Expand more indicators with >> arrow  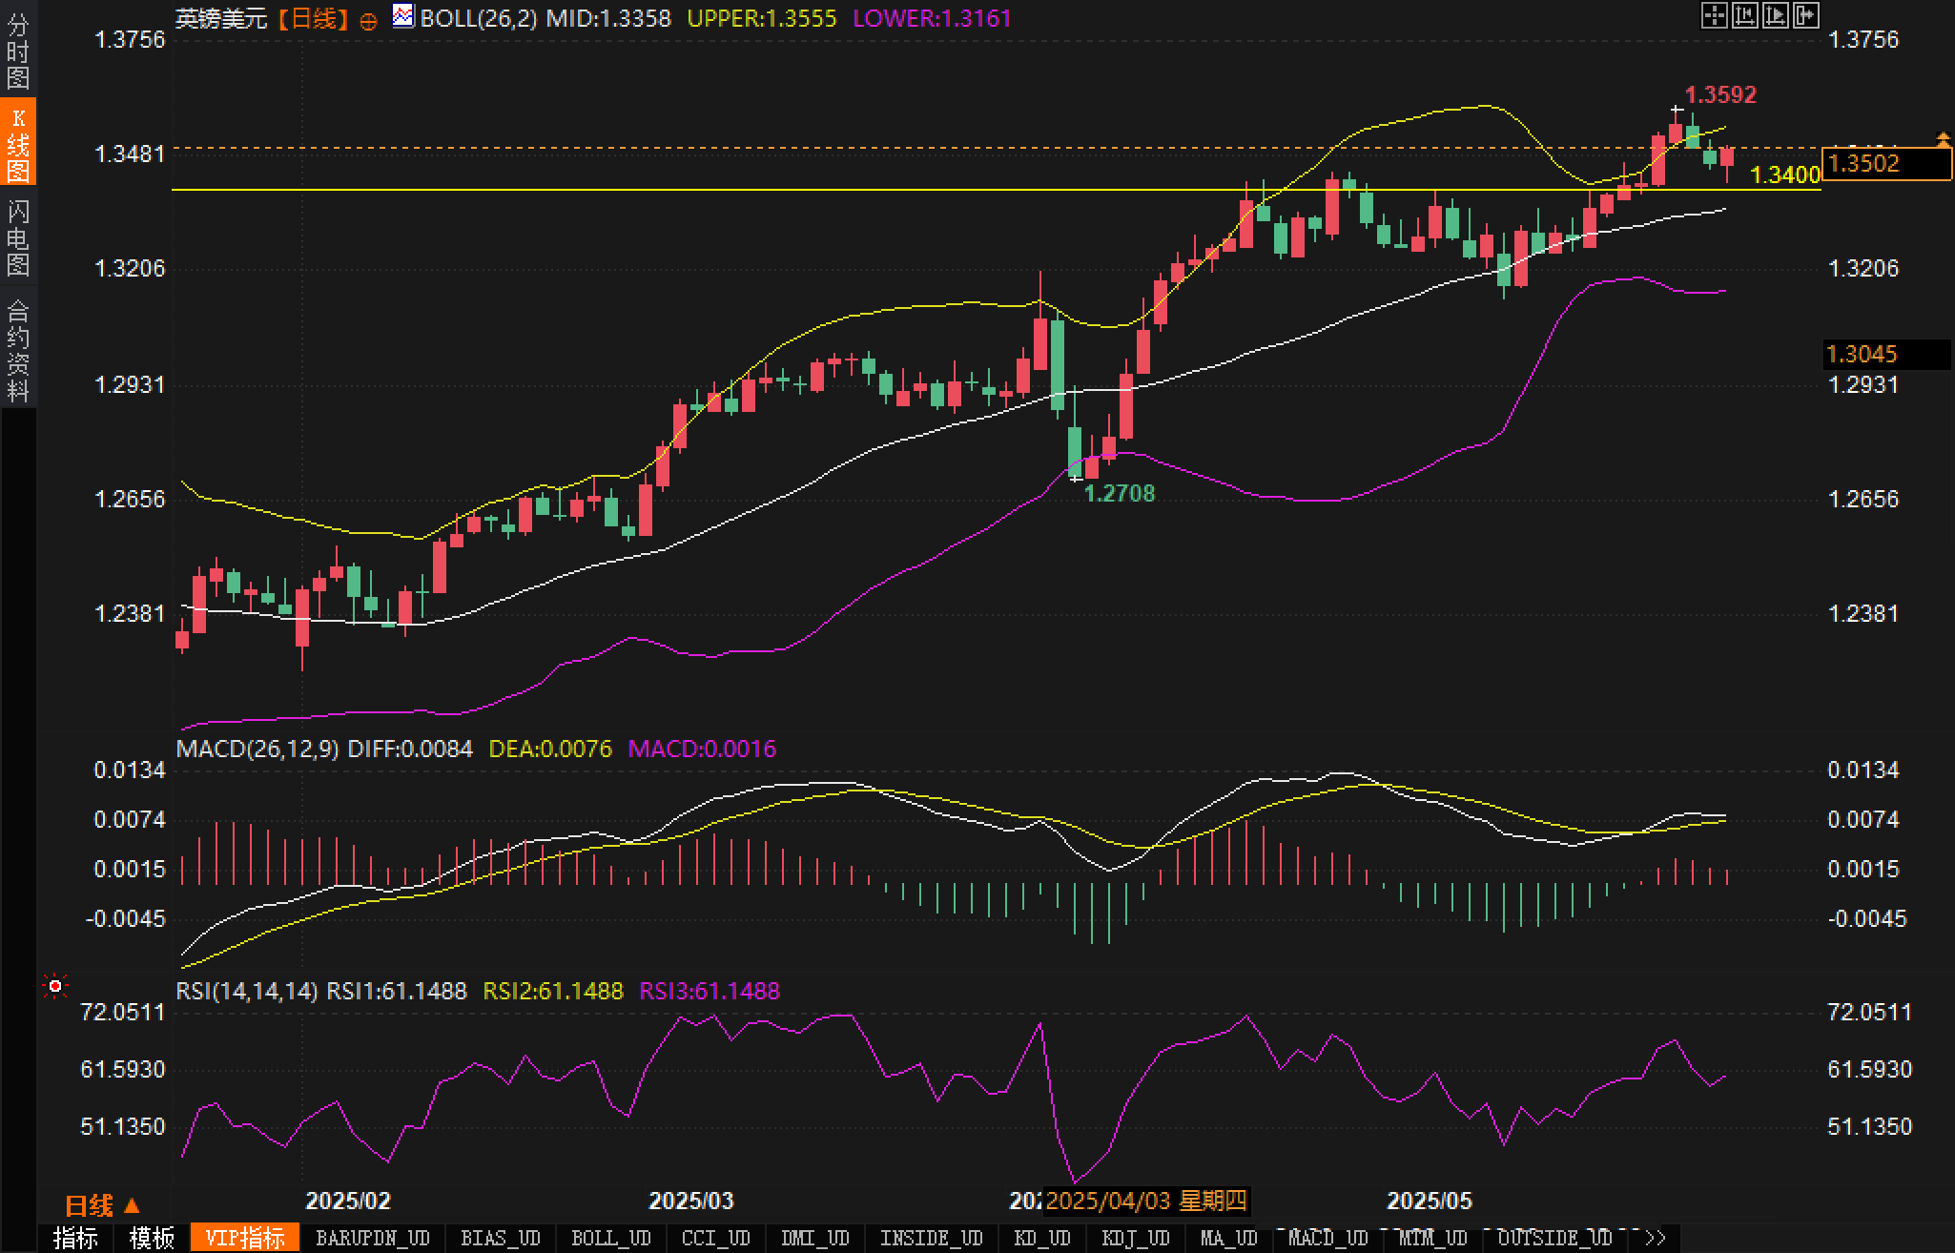click(x=1656, y=1238)
